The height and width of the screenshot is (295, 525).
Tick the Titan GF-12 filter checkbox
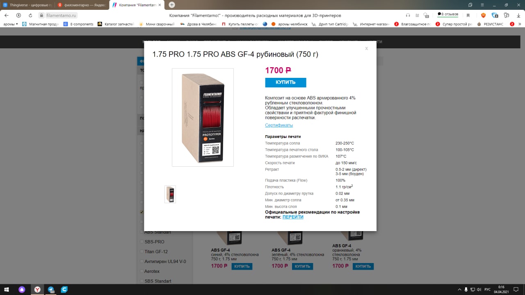142,252
